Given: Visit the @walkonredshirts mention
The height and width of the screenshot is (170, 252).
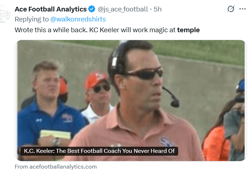Looking at the screenshot, I should pos(79,19).
